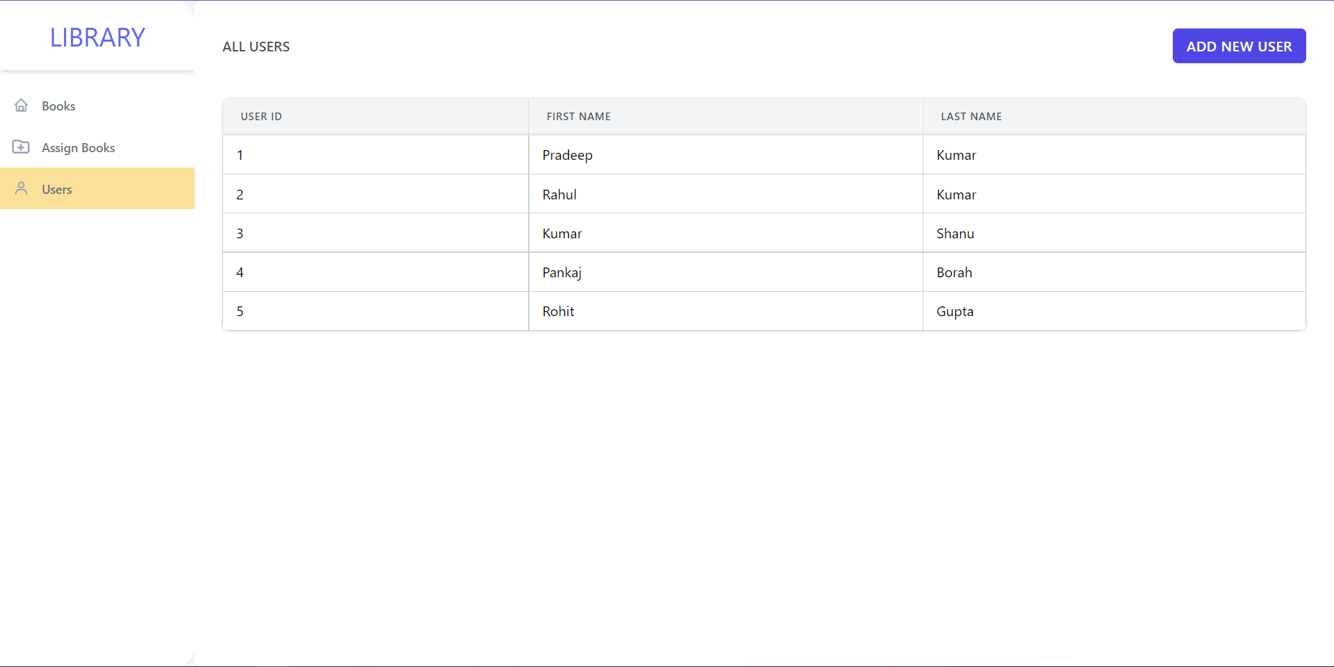
Task: Select first name Pankaj in table
Action: [561, 272]
